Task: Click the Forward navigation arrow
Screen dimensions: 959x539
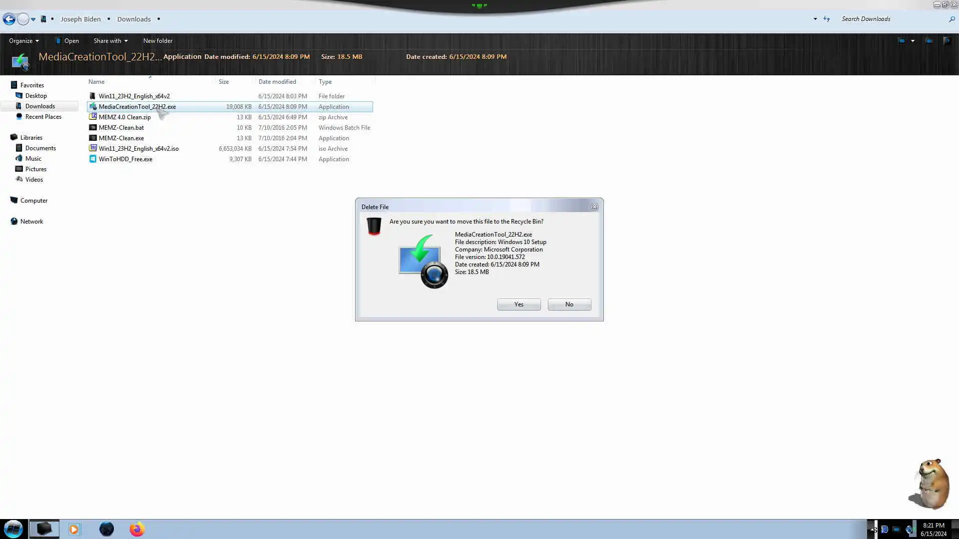Action: [23, 19]
